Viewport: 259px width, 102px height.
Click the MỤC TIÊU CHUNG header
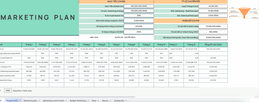tap(116, 2)
